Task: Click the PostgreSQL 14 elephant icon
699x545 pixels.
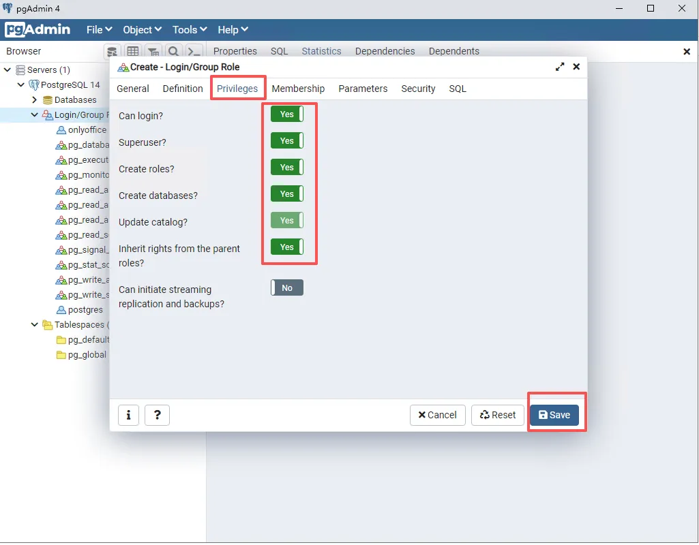Action: point(34,84)
